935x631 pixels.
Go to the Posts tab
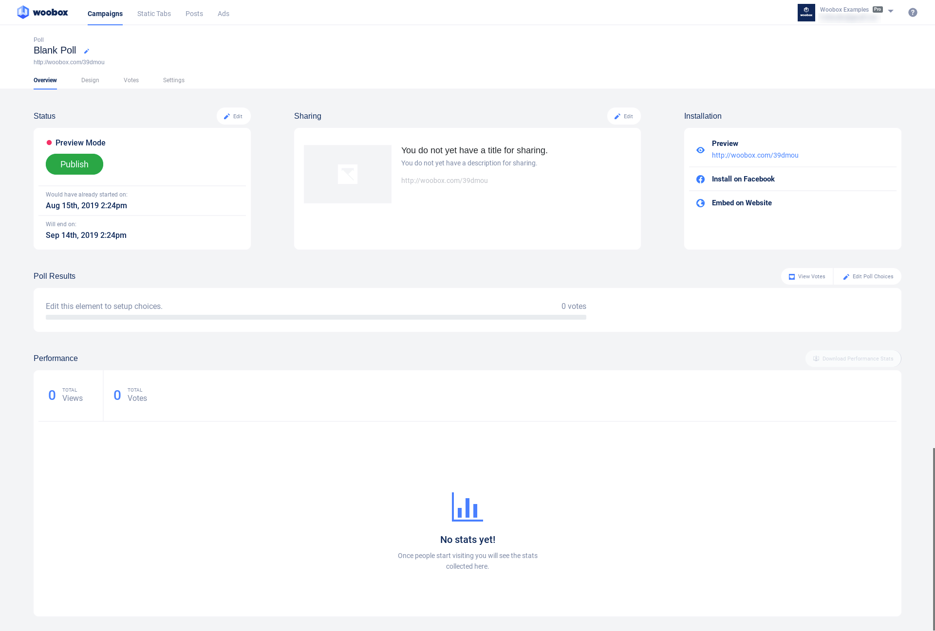(x=194, y=14)
